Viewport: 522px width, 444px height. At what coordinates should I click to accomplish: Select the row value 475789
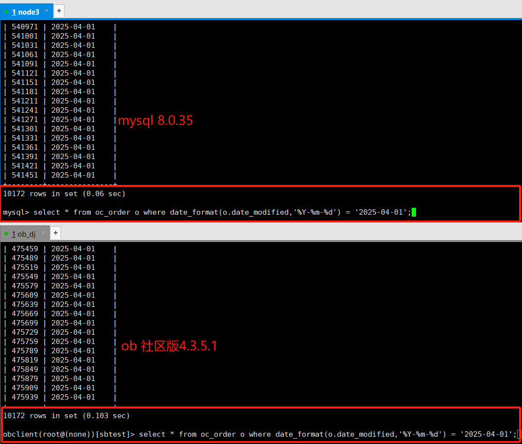25,351
